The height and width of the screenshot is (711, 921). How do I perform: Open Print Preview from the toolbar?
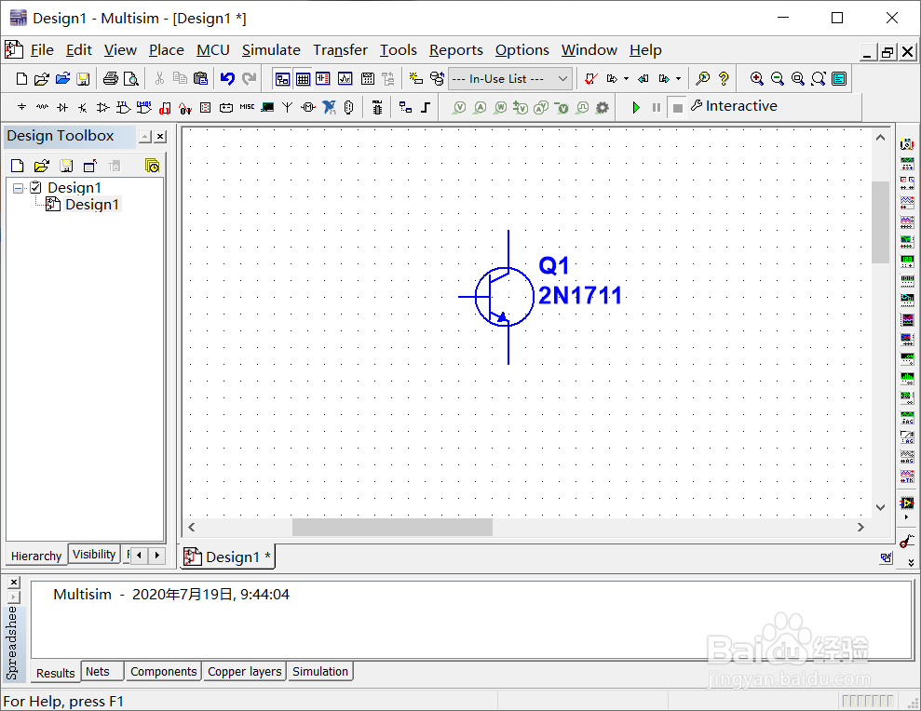[x=131, y=79]
